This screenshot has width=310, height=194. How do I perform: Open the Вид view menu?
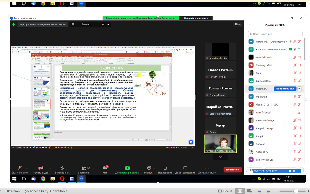tap(238, 24)
